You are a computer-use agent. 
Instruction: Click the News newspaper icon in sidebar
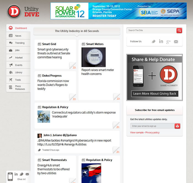click(x=10, y=35)
